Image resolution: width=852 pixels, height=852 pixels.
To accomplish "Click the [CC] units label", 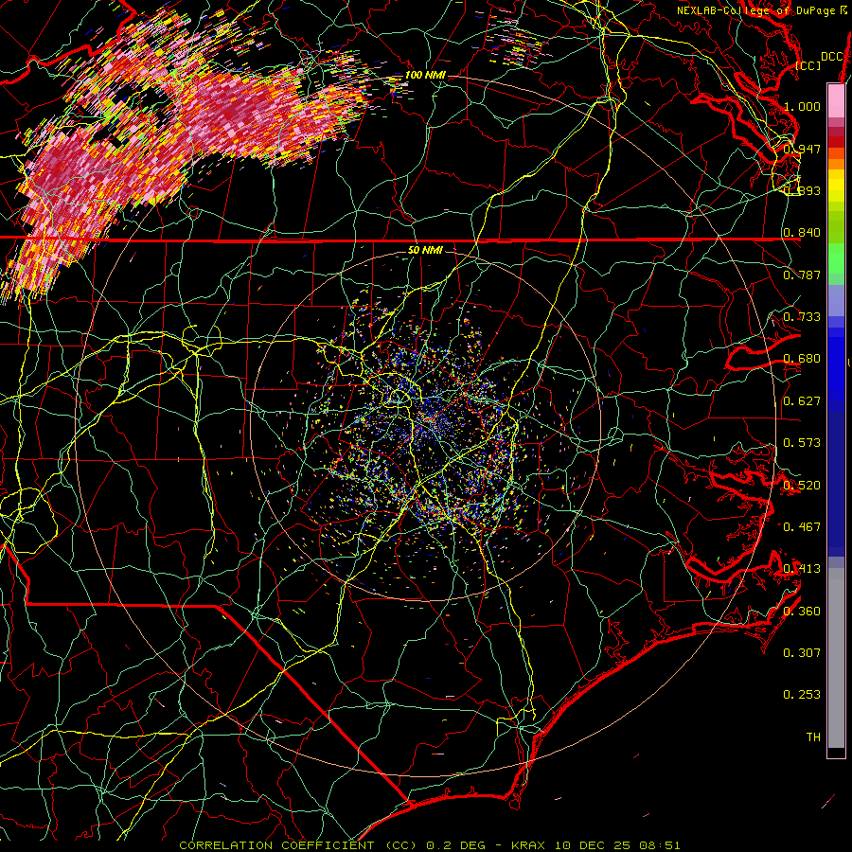I will pyautogui.click(x=808, y=65).
